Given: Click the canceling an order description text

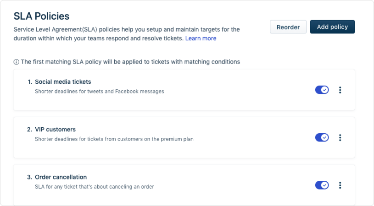Looking at the screenshot, I should click(95, 187).
